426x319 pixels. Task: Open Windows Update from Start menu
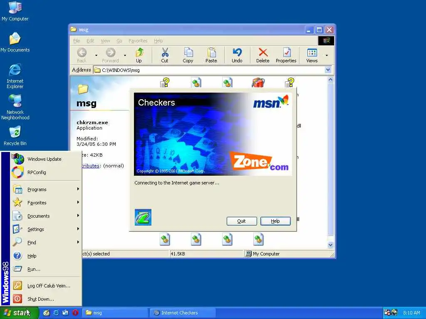[x=46, y=159]
